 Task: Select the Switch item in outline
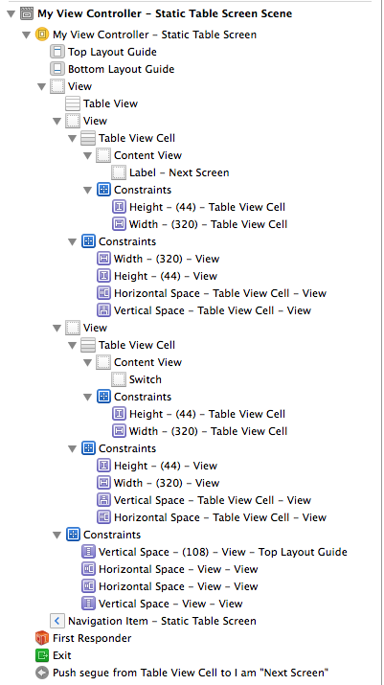tap(137, 379)
